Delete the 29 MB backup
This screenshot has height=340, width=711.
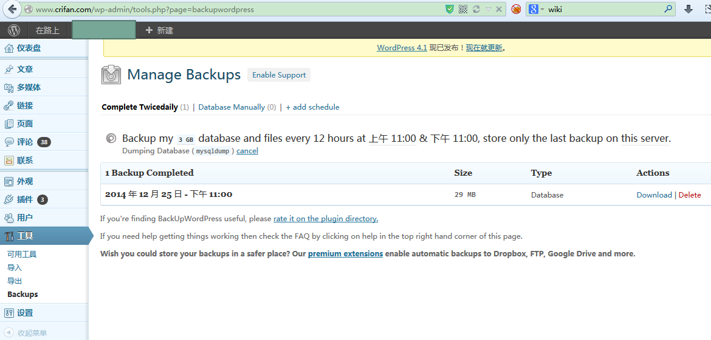coord(690,195)
